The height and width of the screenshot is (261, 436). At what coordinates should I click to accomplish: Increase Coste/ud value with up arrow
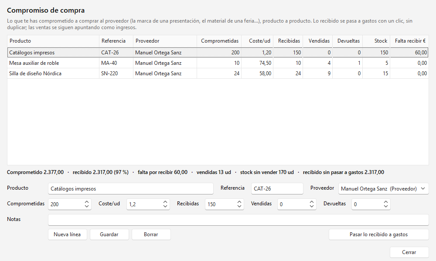coord(165,202)
